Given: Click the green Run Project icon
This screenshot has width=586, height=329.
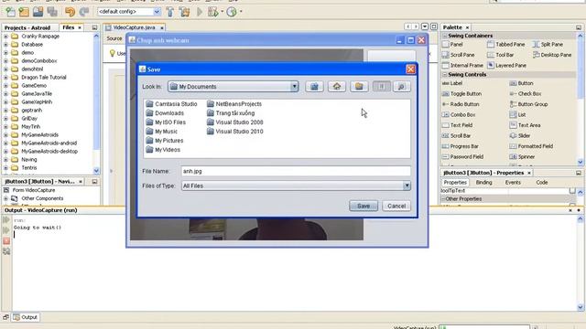Looking at the screenshot, I should coord(200,12).
